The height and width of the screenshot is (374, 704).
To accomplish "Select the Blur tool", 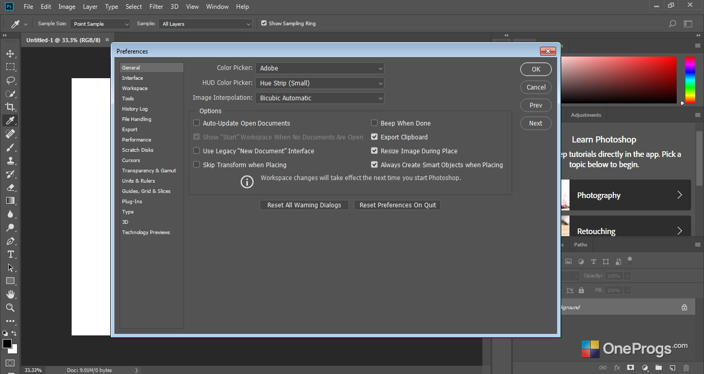I will point(10,214).
